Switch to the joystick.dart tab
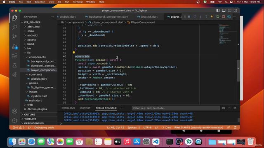264x148 pixels. (149, 16)
